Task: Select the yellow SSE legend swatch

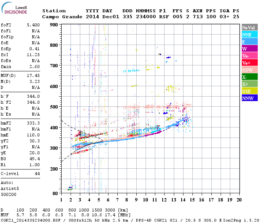Action: (250, 91)
